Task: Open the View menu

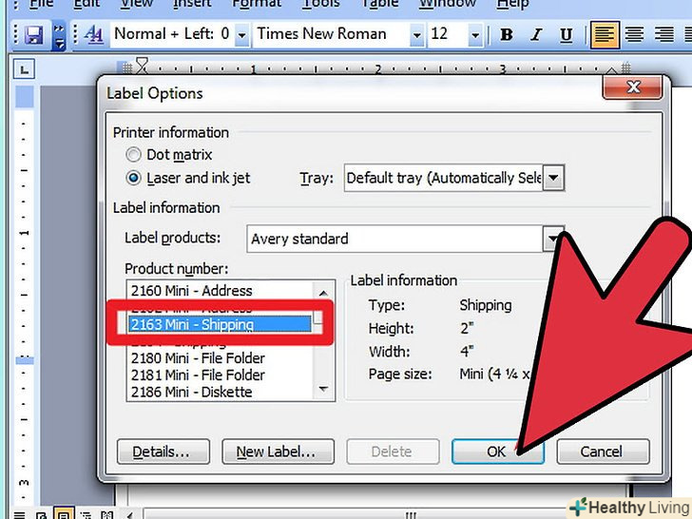Action: [x=137, y=4]
